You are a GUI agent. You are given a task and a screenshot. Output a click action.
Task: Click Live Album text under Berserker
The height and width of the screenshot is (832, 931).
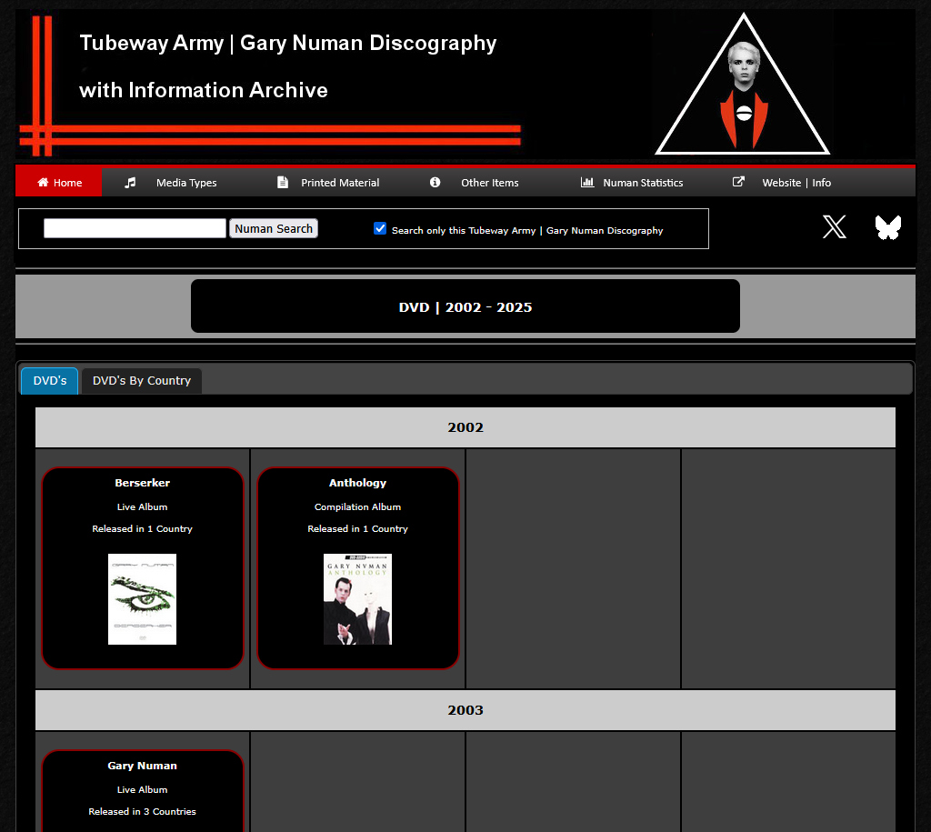pos(143,506)
